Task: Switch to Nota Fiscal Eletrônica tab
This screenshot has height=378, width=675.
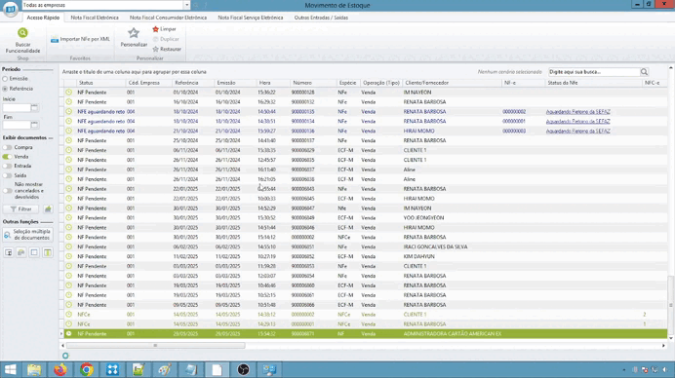Action: point(95,18)
